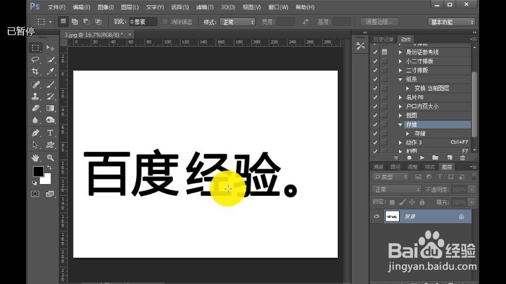
Task: Select the Lasso tool
Action: coord(36,60)
